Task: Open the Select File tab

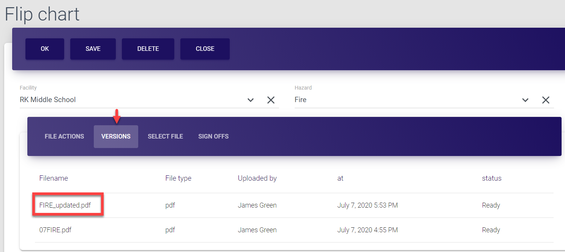Action: (x=165, y=136)
